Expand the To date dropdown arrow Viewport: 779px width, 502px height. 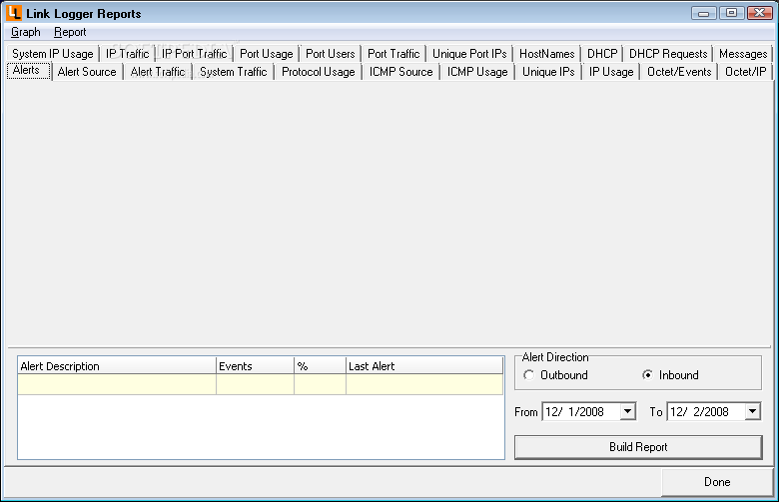pos(753,411)
